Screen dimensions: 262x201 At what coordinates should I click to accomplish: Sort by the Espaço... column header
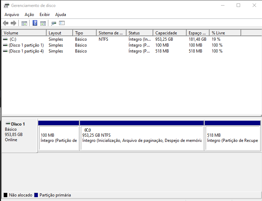198,33
